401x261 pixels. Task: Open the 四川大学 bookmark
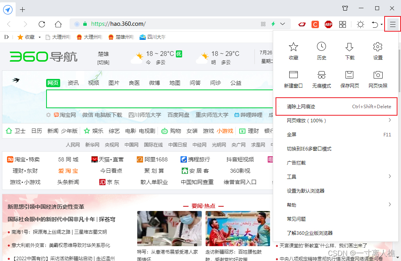pos(153,37)
